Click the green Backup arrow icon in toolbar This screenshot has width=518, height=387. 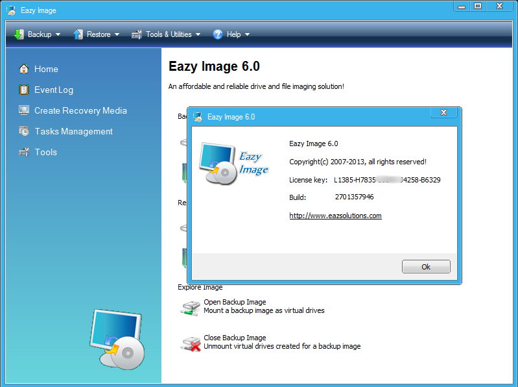[x=19, y=34]
